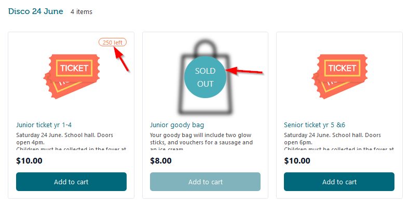409x217 pixels.
Task: Open the Disco 24 June category heading
Action: click(35, 11)
